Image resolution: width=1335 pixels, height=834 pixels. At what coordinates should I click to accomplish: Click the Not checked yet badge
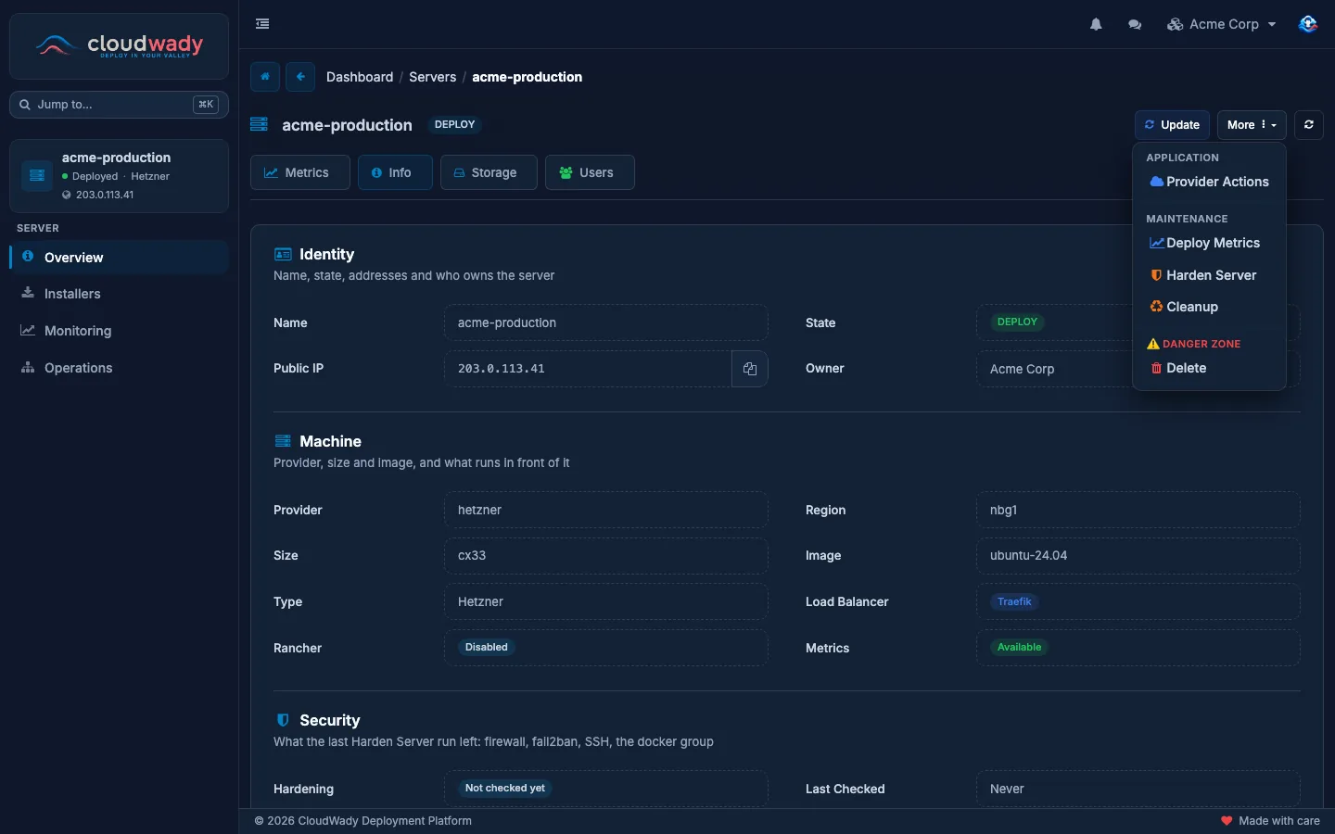click(x=505, y=788)
